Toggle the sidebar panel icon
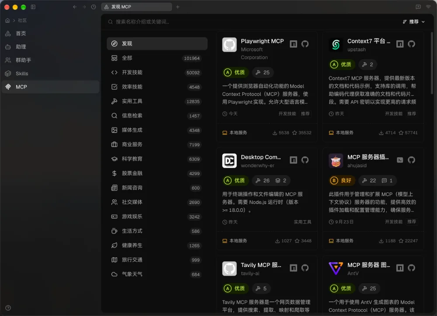Viewport: 437px width, 316px height. click(33, 7)
